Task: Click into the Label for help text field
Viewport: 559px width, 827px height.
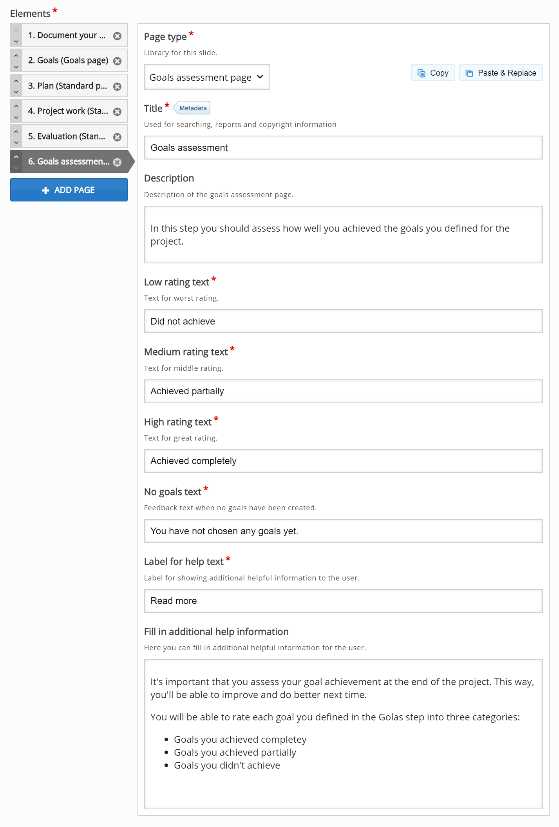Action: coord(343,601)
